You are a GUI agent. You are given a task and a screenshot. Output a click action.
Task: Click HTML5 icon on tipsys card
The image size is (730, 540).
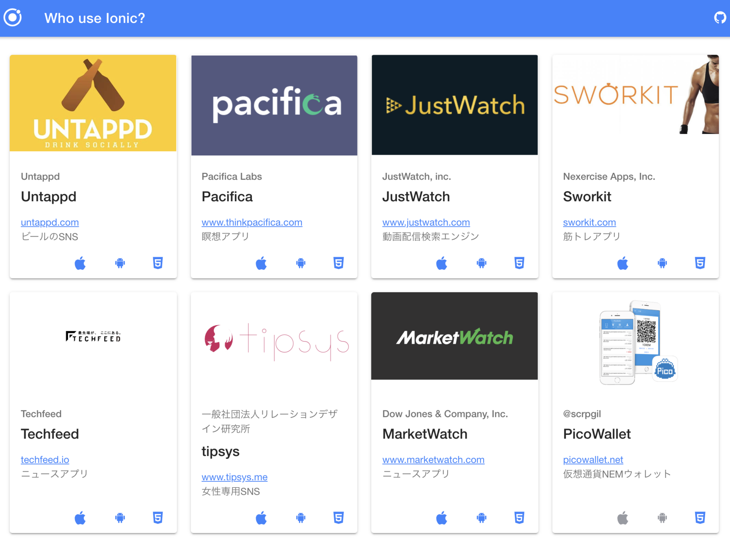point(339,518)
